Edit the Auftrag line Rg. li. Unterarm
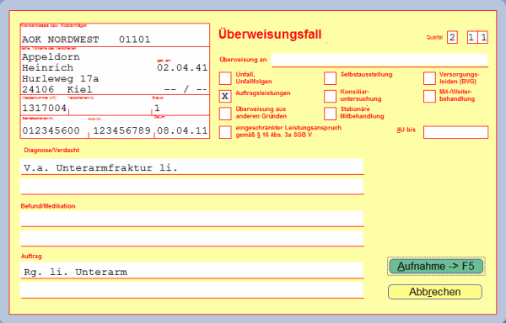This screenshot has width=506, height=323. (191, 271)
